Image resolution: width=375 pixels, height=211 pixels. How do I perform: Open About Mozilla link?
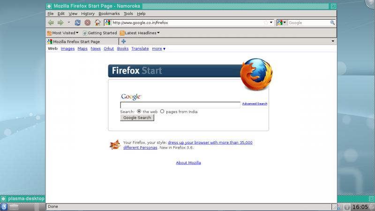188,163
